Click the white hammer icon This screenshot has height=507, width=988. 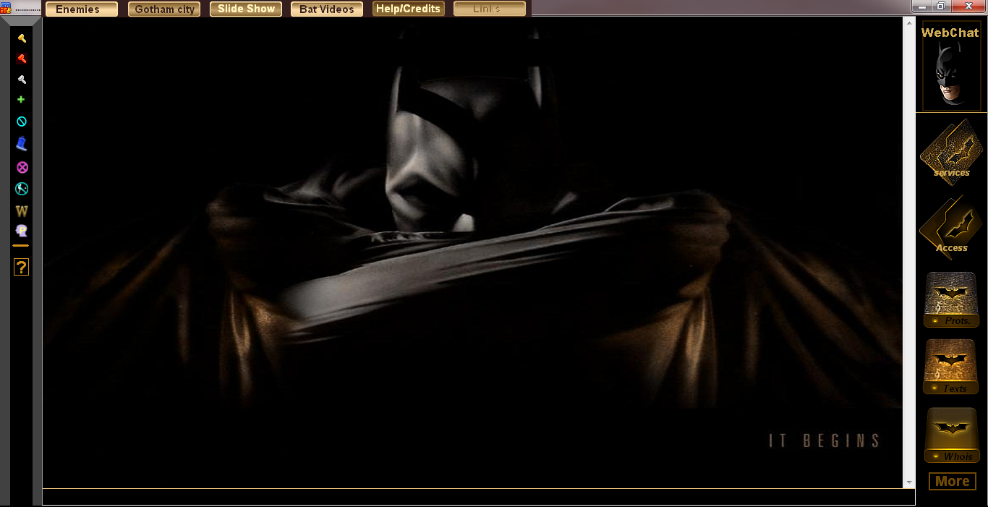(x=22, y=80)
